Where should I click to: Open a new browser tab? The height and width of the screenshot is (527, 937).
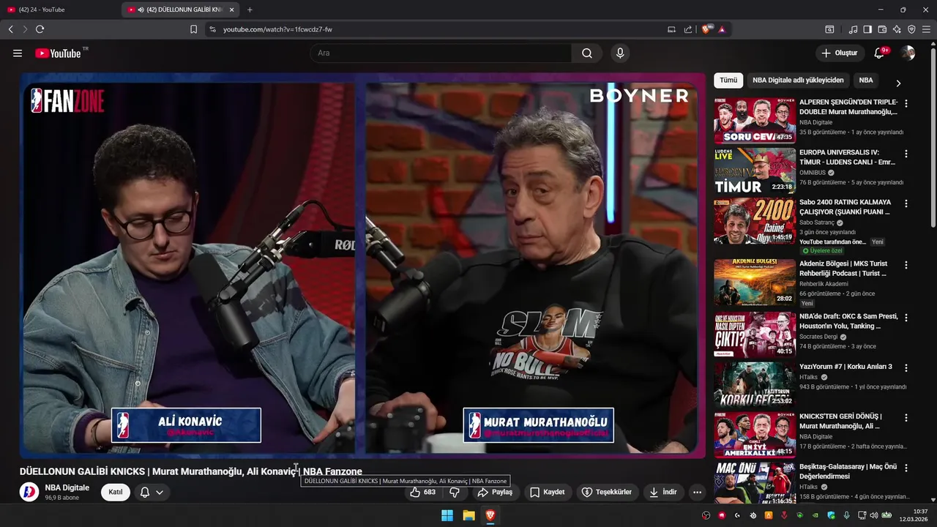coord(250,10)
